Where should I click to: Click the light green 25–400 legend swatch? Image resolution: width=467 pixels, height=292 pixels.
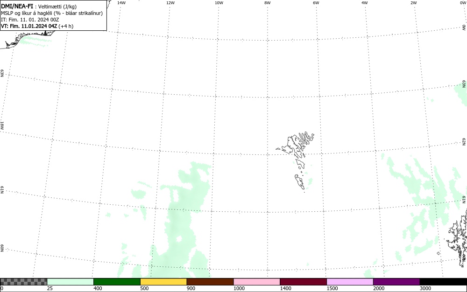point(71,282)
